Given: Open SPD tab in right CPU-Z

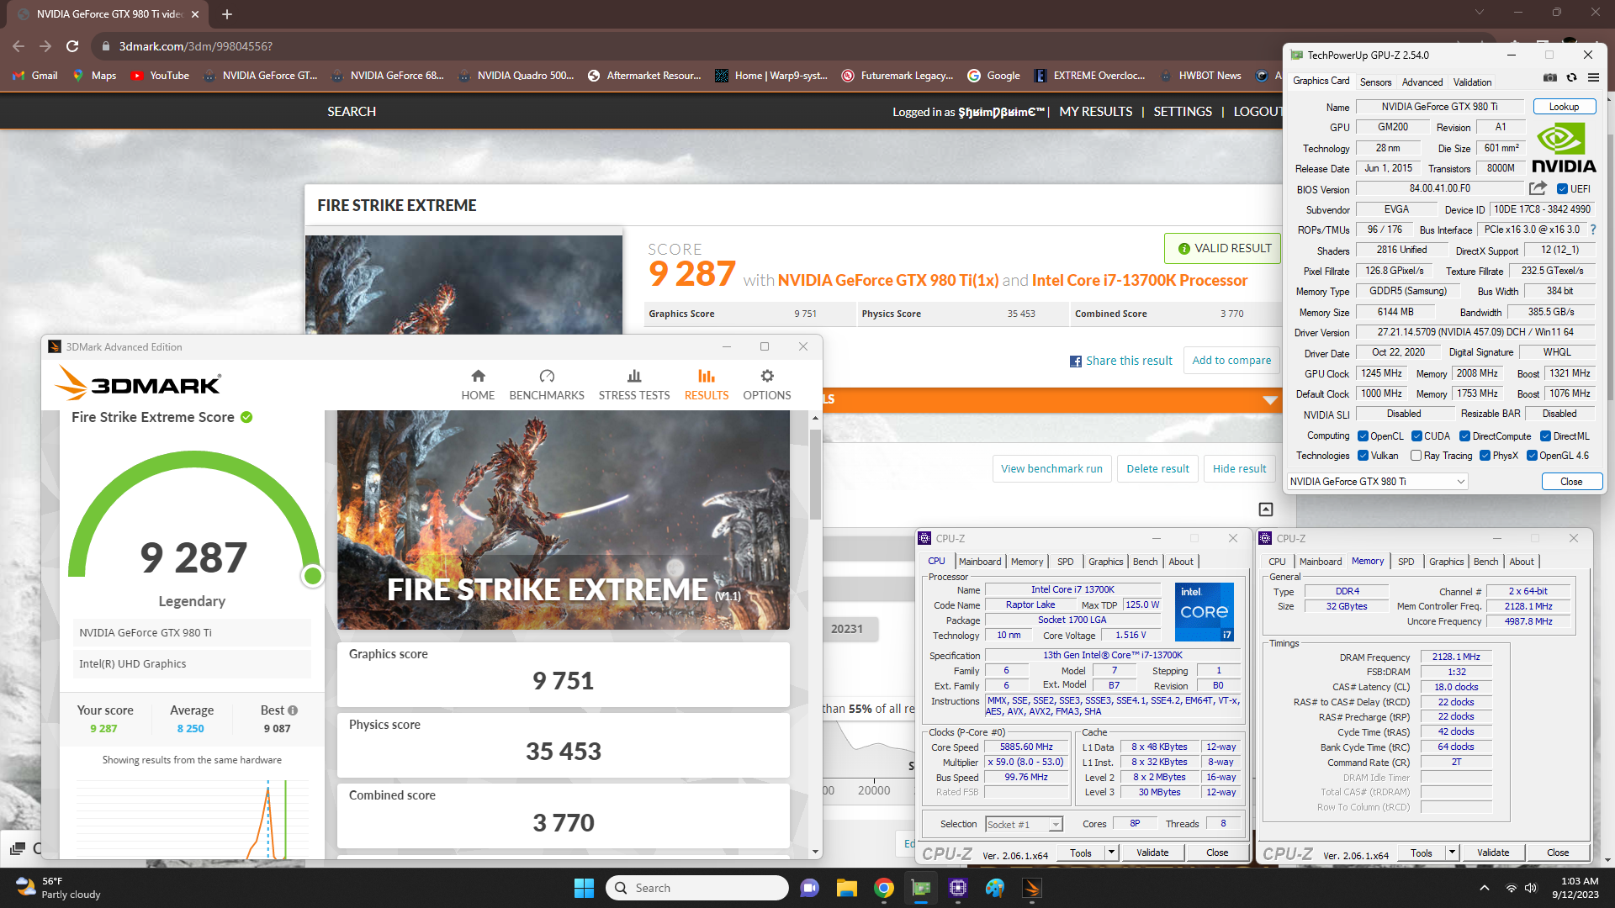Looking at the screenshot, I should 1406,562.
